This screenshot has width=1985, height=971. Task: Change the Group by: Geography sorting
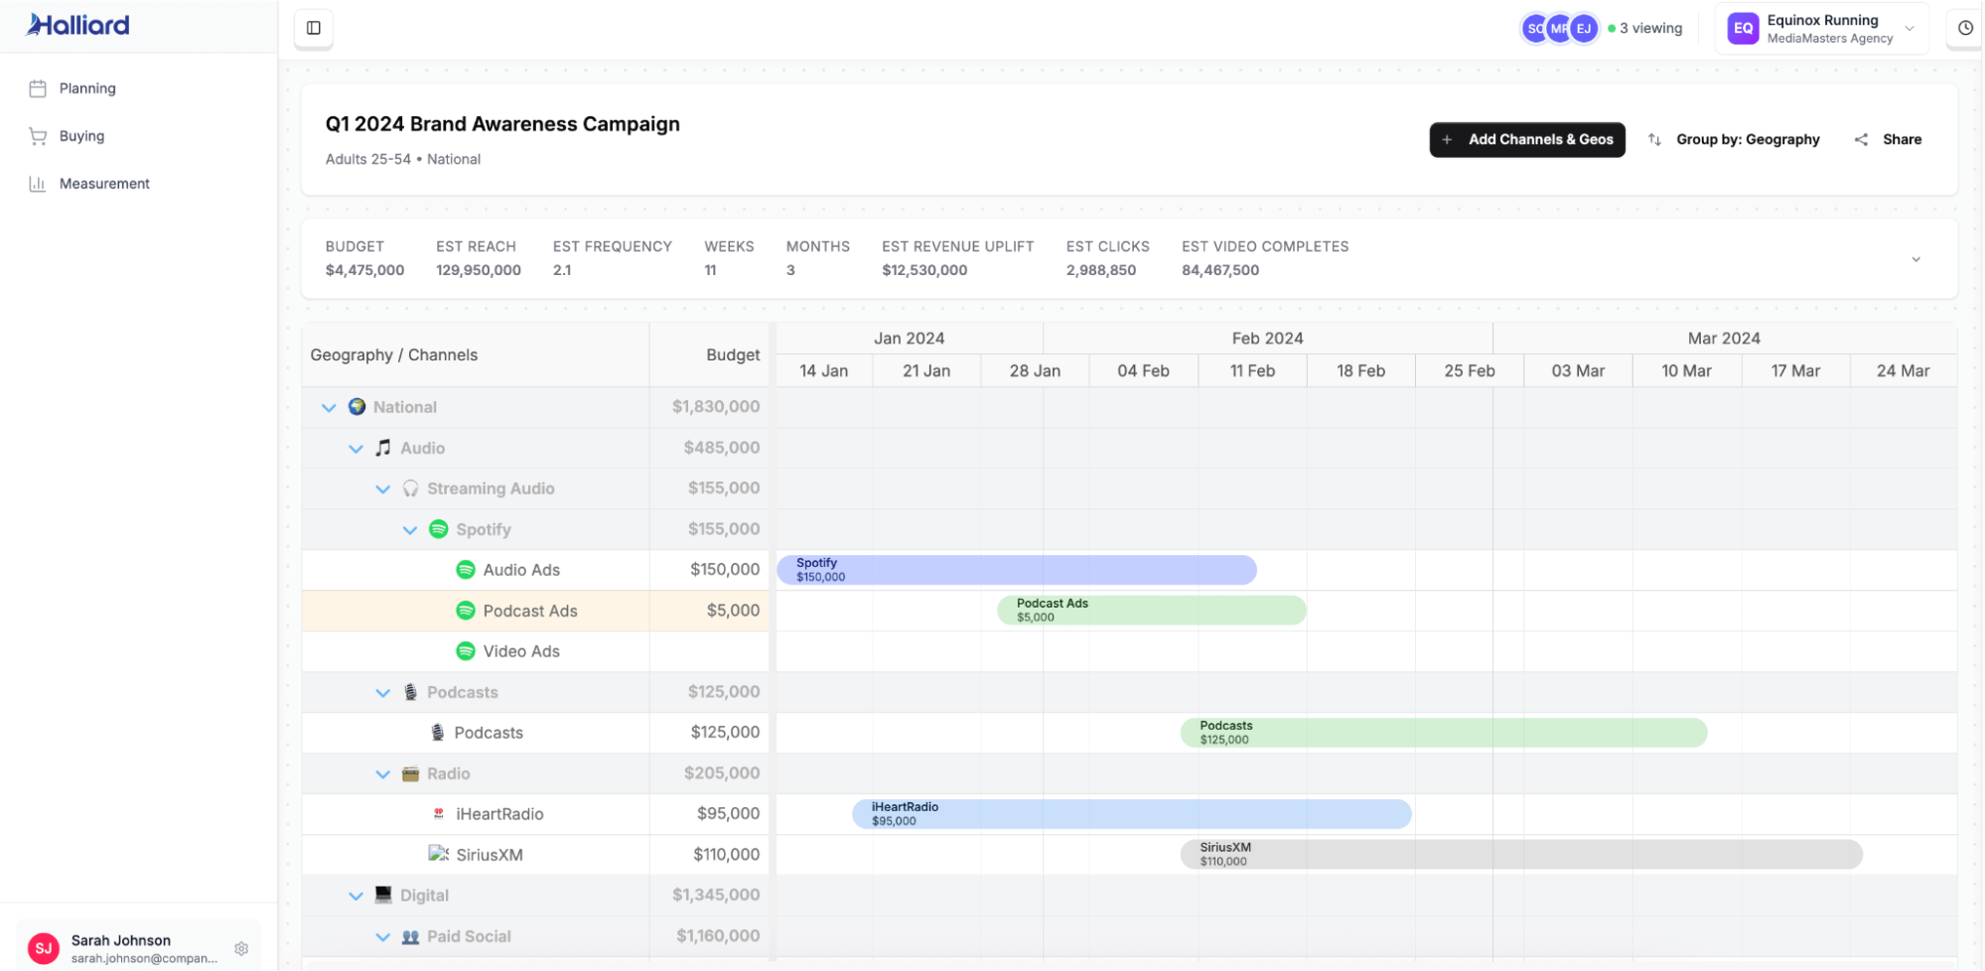point(1734,140)
